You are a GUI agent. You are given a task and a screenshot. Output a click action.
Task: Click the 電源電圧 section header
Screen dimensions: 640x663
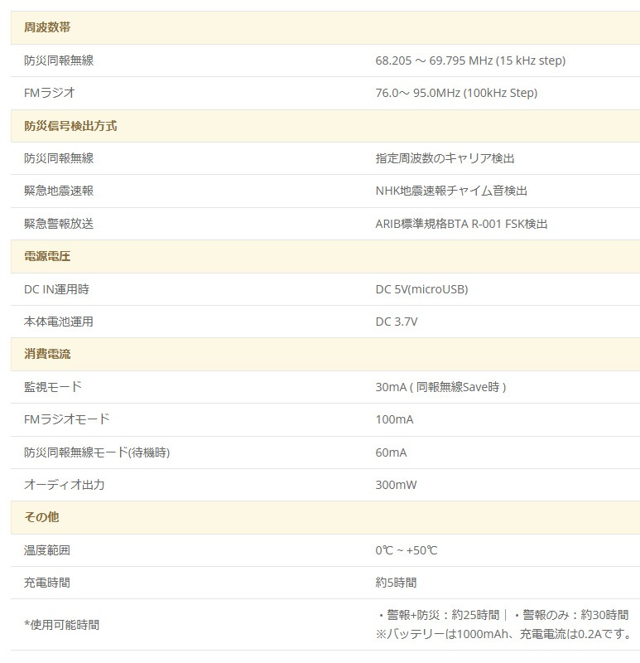click(x=47, y=256)
